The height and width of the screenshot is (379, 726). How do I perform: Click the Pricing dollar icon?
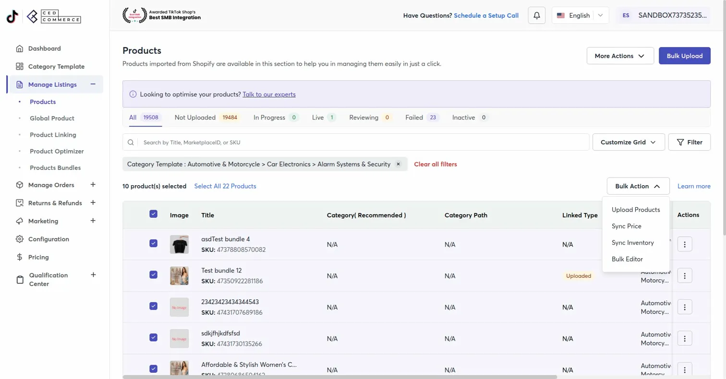(x=20, y=257)
